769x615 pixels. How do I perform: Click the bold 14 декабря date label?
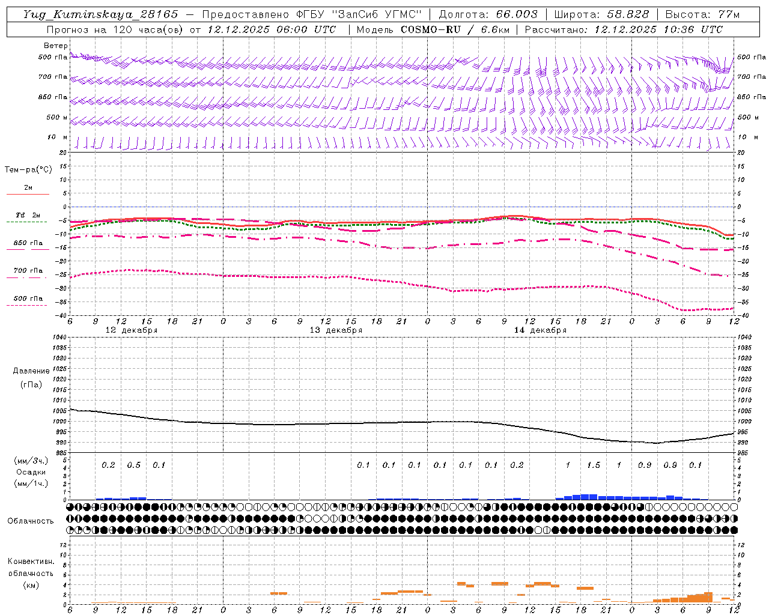point(540,330)
